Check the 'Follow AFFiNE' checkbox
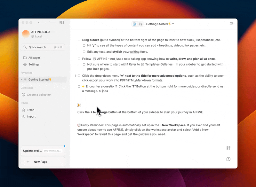The height and width of the screenshot is (187, 256). pos(79,59)
